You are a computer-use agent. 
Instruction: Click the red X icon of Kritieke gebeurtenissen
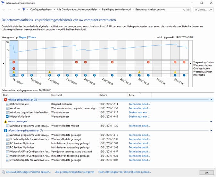coord(5,100)
